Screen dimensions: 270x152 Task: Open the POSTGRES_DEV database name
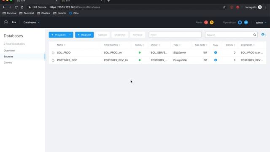[67, 60]
